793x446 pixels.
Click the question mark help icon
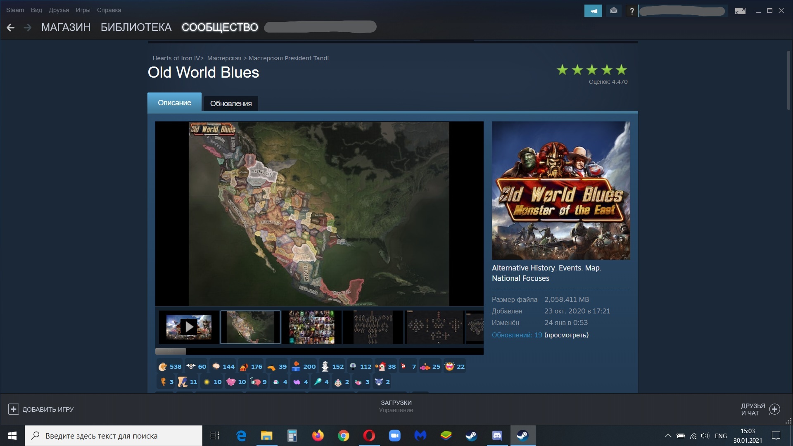coord(632,11)
